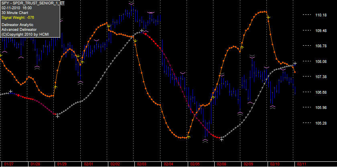
Task: Click the Signal Weight: -576 text
Action: [x=18, y=17]
